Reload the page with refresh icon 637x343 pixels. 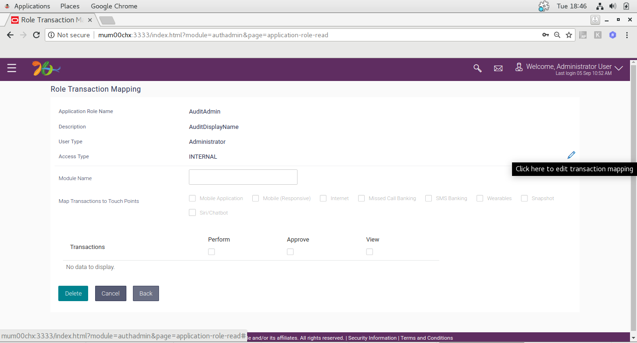pos(36,35)
